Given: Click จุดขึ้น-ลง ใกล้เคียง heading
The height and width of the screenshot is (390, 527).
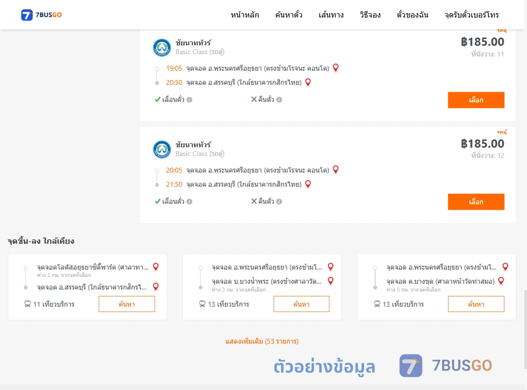Looking at the screenshot, I should click(41, 241).
